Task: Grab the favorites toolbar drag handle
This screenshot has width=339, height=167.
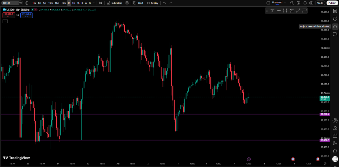Action: [267, 11]
